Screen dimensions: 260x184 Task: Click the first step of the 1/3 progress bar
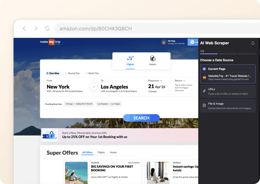coord(209,54)
